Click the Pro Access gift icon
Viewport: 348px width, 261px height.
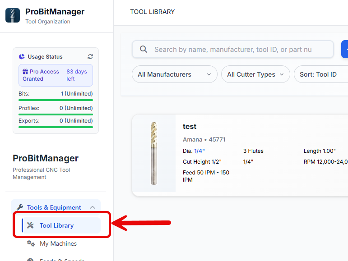25,72
